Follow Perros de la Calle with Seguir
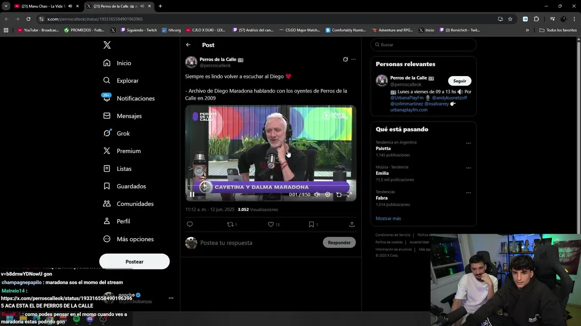Image resolution: width=581 pixels, height=326 pixels. click(460, 81)
